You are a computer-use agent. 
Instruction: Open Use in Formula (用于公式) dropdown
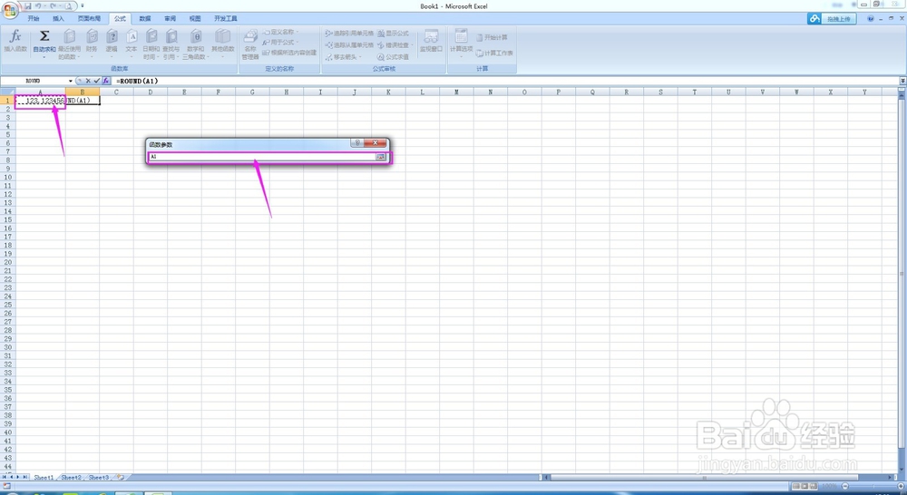tap(280, 43)
